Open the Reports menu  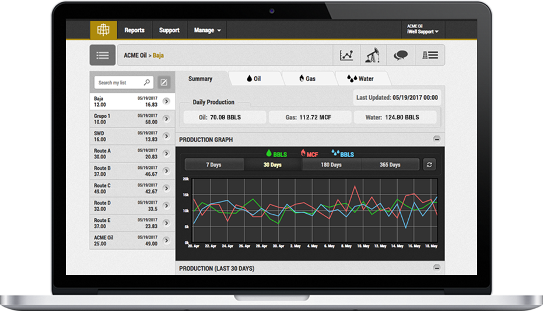[134, 30]
